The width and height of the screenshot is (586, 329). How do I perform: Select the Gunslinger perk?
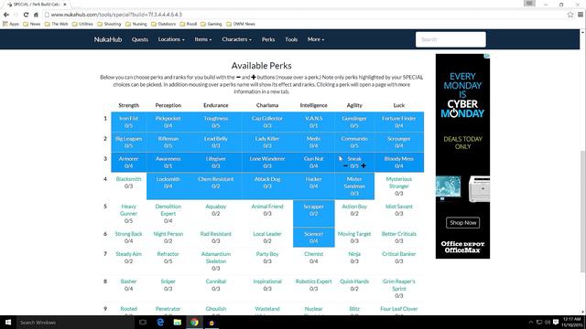tap(354, 118)
